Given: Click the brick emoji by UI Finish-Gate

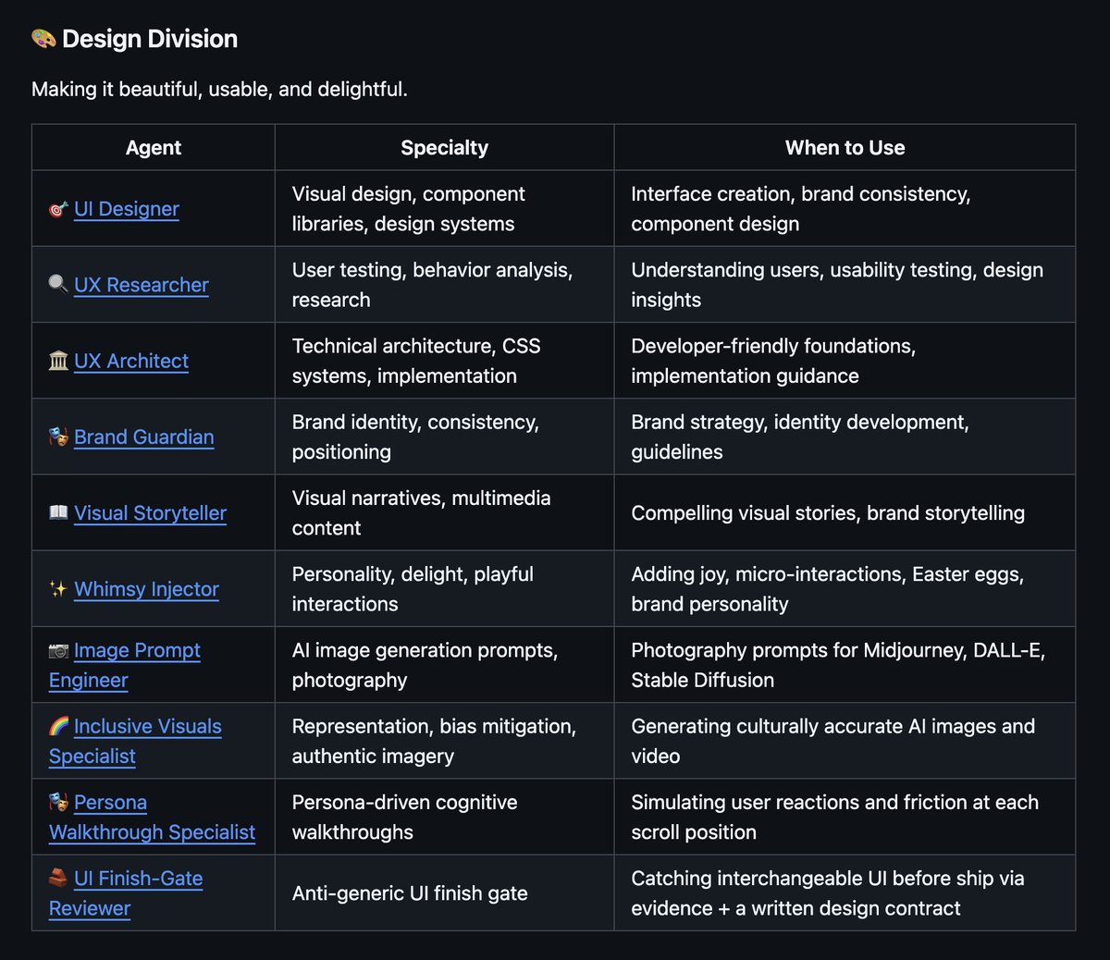Looking at the screenshot, I should (x=58, y=879).
